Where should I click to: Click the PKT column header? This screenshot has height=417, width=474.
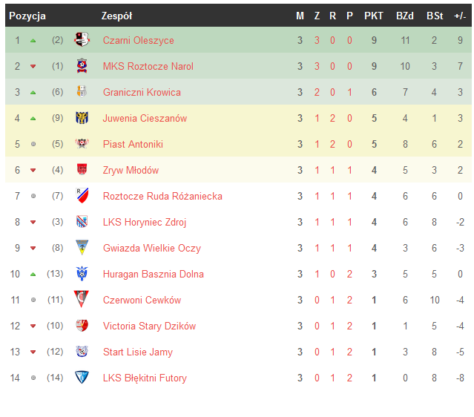pyautogui.click(x=374, y=16)
